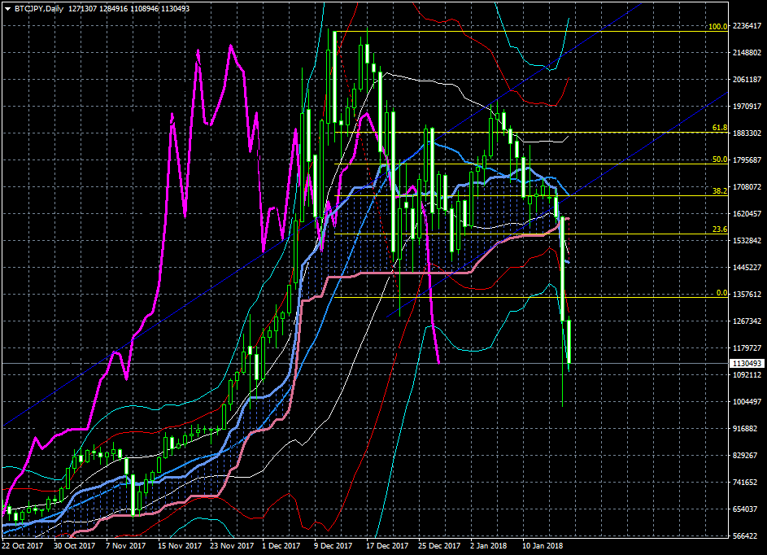Click the 1620457 price on the scale
767x555 pixels.
747,214
